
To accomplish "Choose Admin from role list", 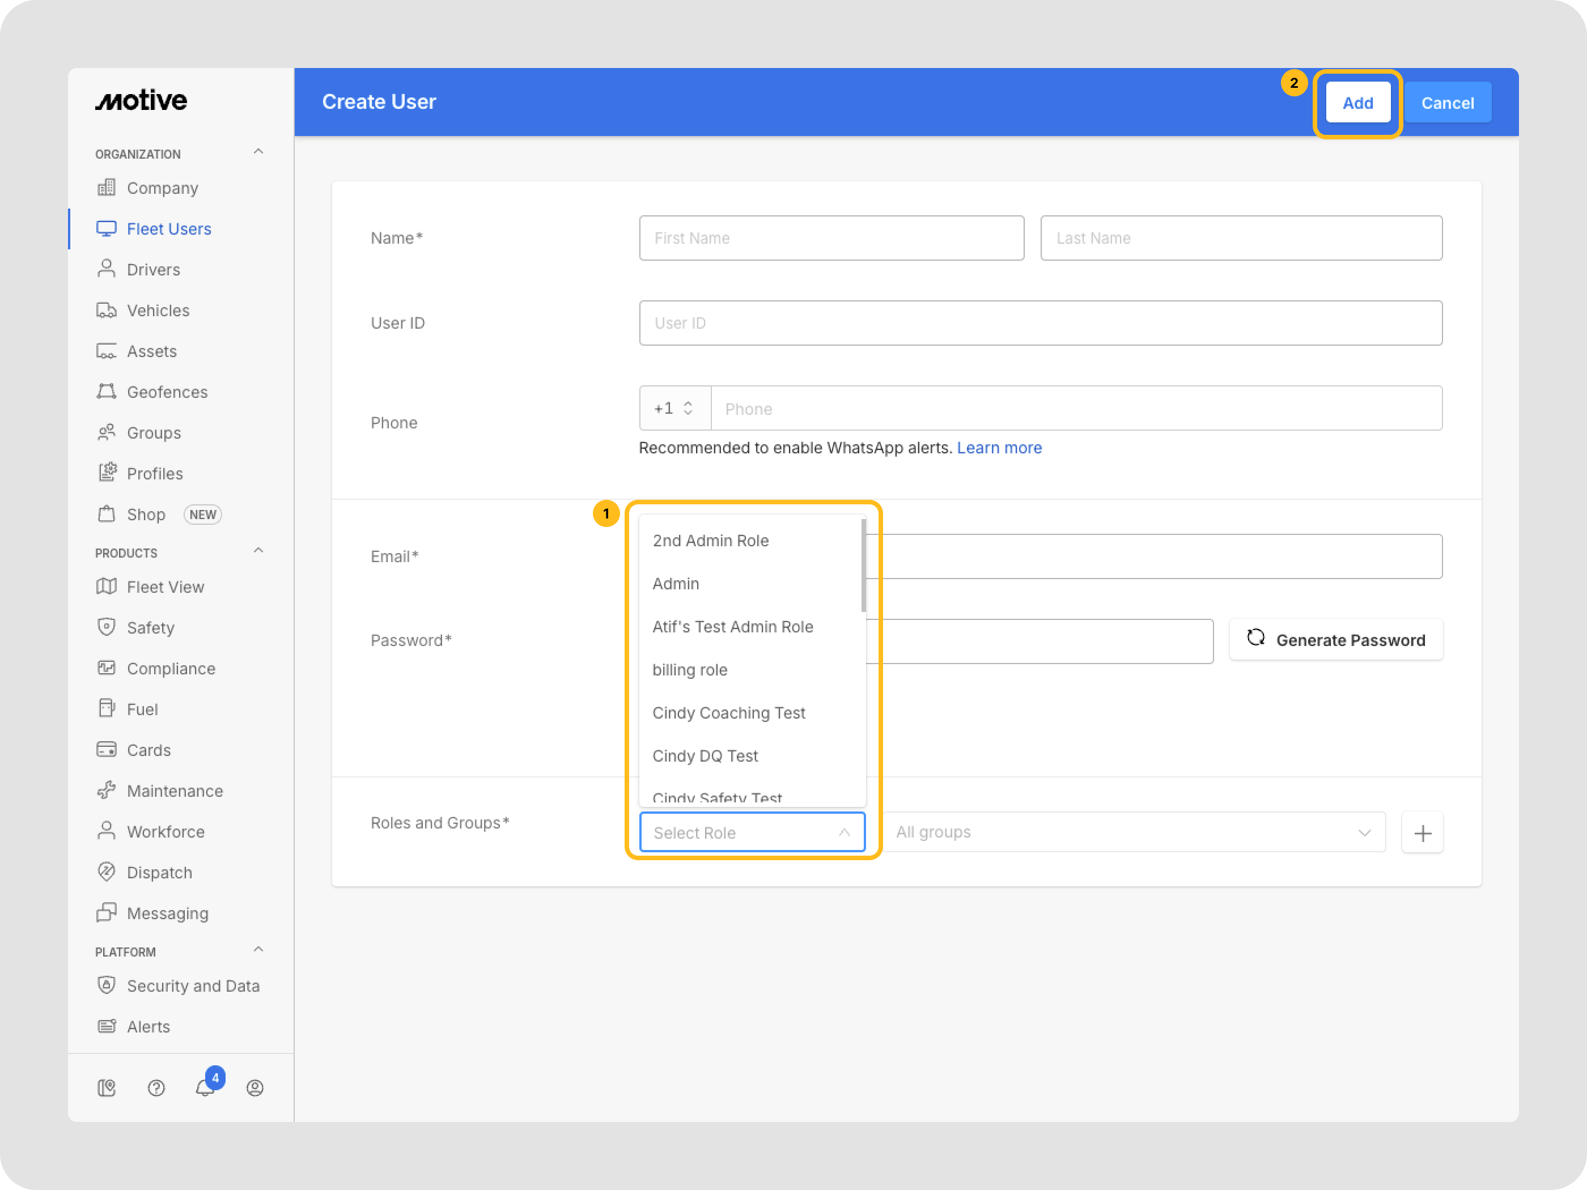I will tap(676, 584).
